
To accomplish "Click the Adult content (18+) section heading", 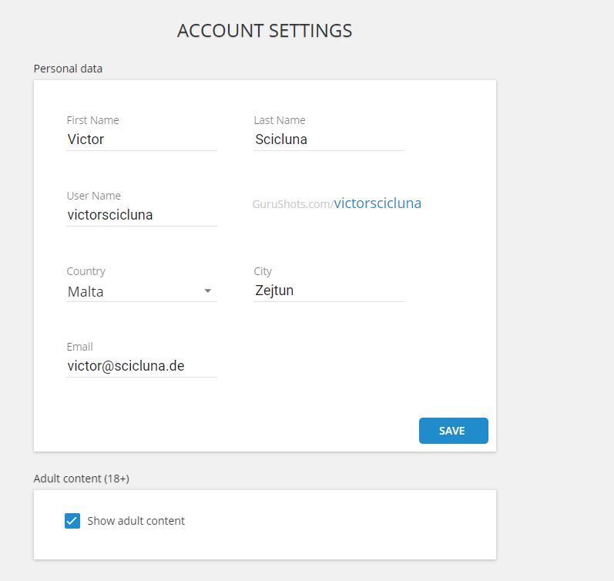I will pos(82,479).
